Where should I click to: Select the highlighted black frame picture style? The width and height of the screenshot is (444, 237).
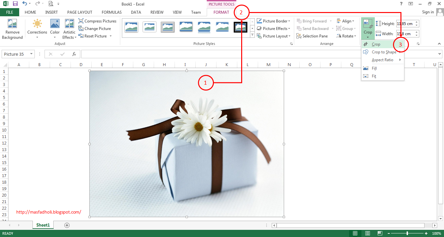click(x=241, y=27)
